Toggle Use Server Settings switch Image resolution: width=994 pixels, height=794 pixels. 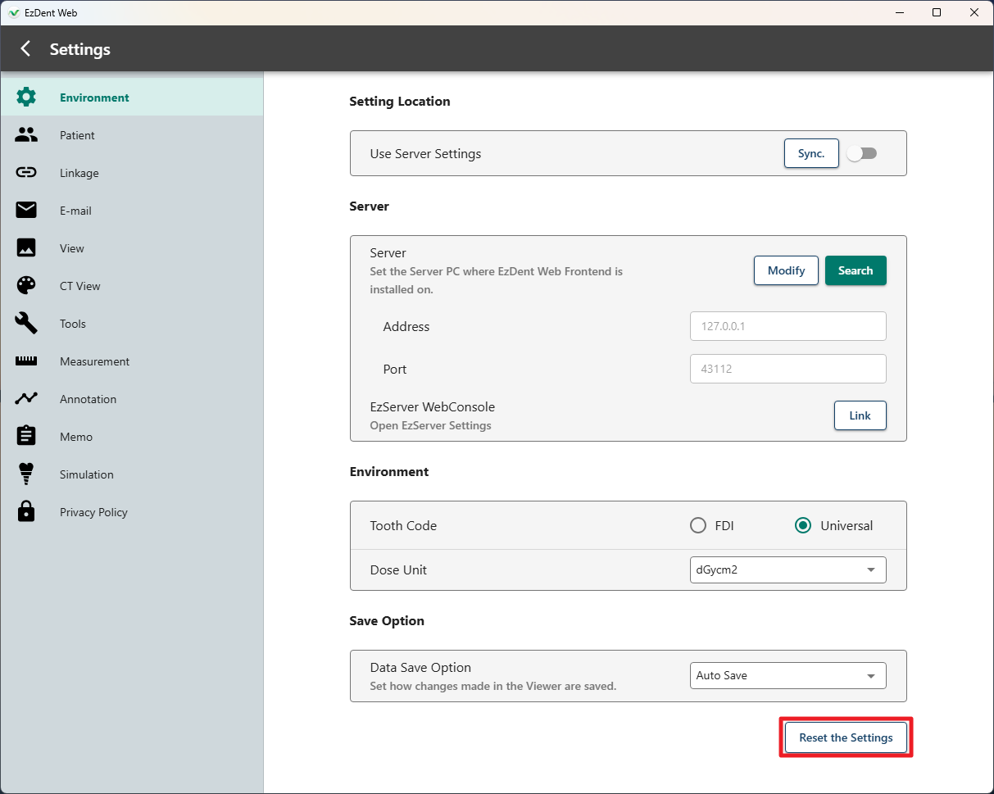coord(862,153)
